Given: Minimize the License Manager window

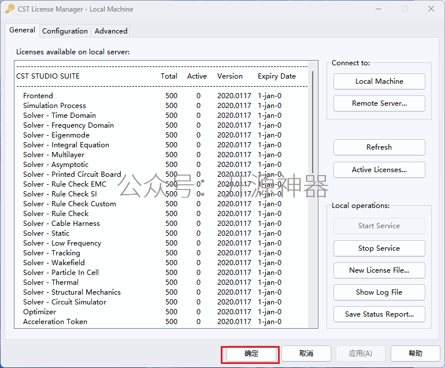Looking at the screenshot, I should click(379, 9).
